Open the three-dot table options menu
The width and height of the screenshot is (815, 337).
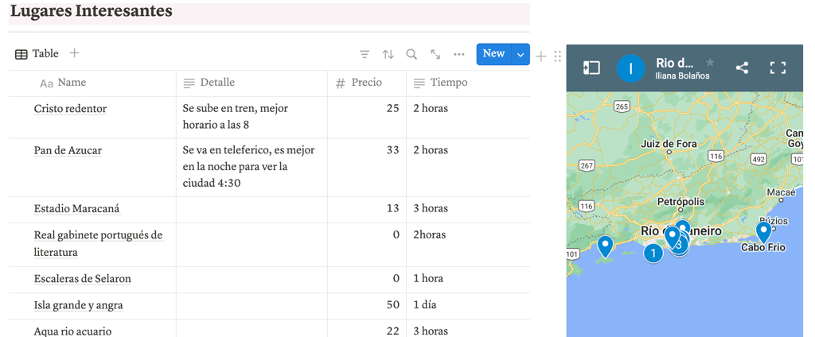pyautogui.click(x=459, y=54)
